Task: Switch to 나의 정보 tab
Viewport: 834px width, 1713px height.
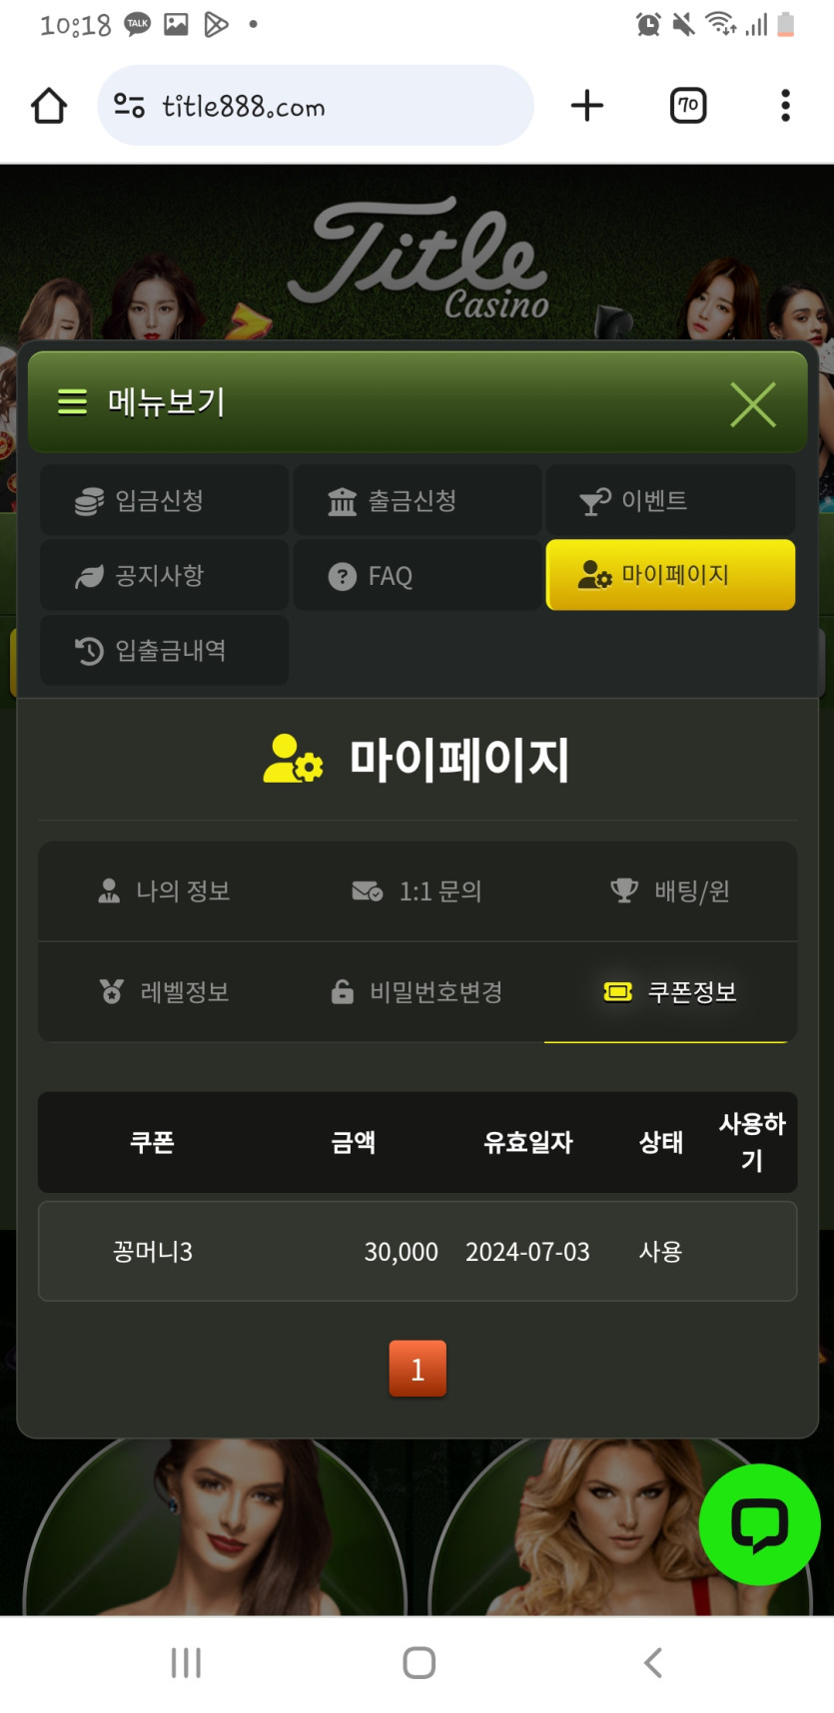Action: click(164, 891)
